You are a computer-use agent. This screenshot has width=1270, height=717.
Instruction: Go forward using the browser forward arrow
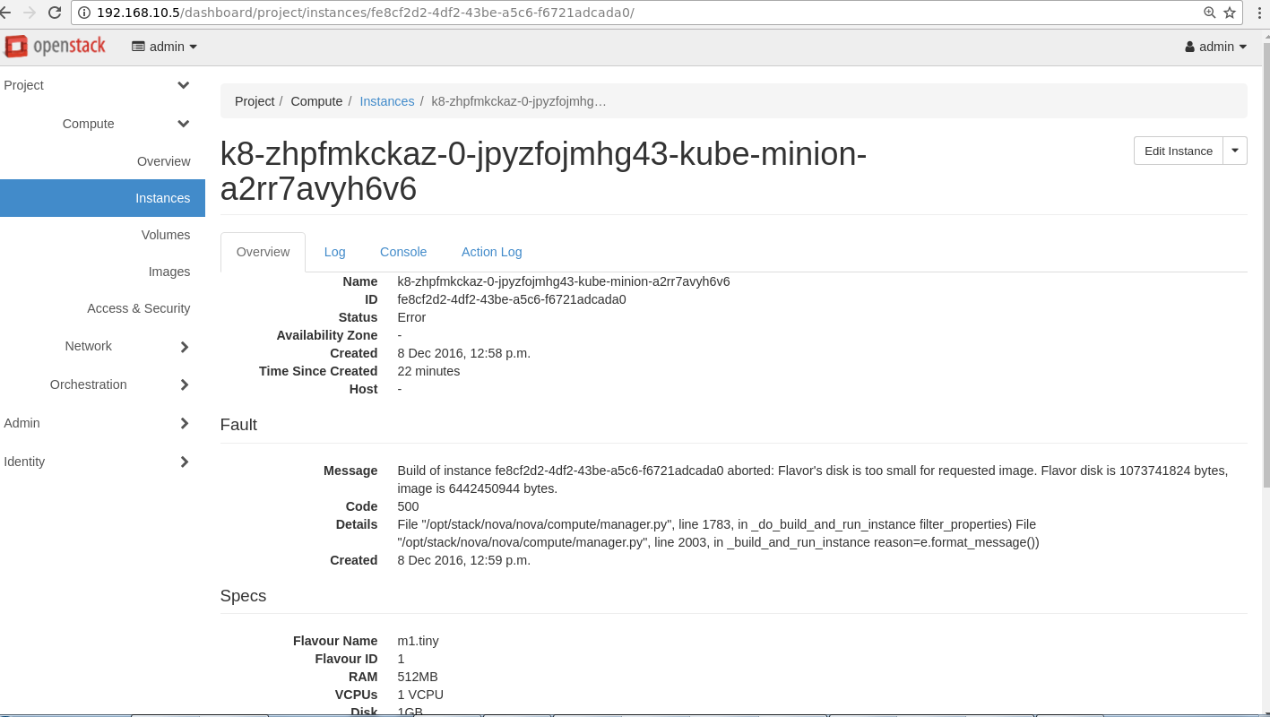(29, 13)
